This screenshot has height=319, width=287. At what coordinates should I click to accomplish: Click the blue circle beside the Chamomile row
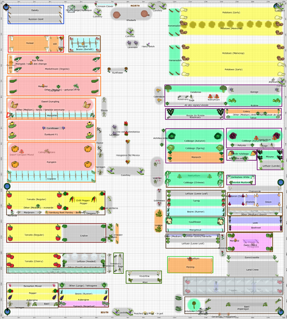[280, 182]
